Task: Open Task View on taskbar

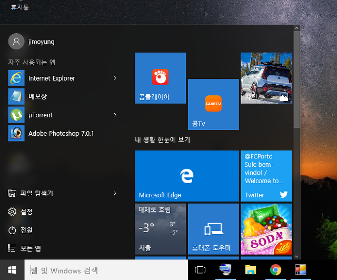Action: pos(200,270)
